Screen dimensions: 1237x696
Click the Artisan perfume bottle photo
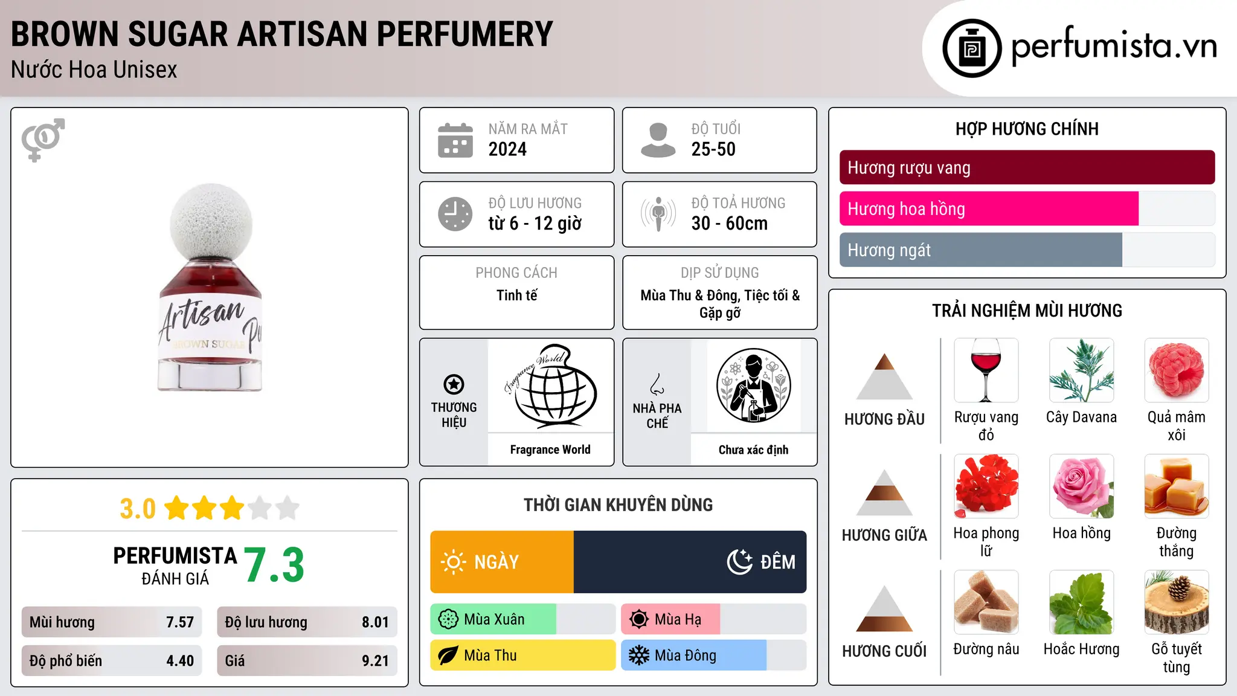[x=210, y=288]
